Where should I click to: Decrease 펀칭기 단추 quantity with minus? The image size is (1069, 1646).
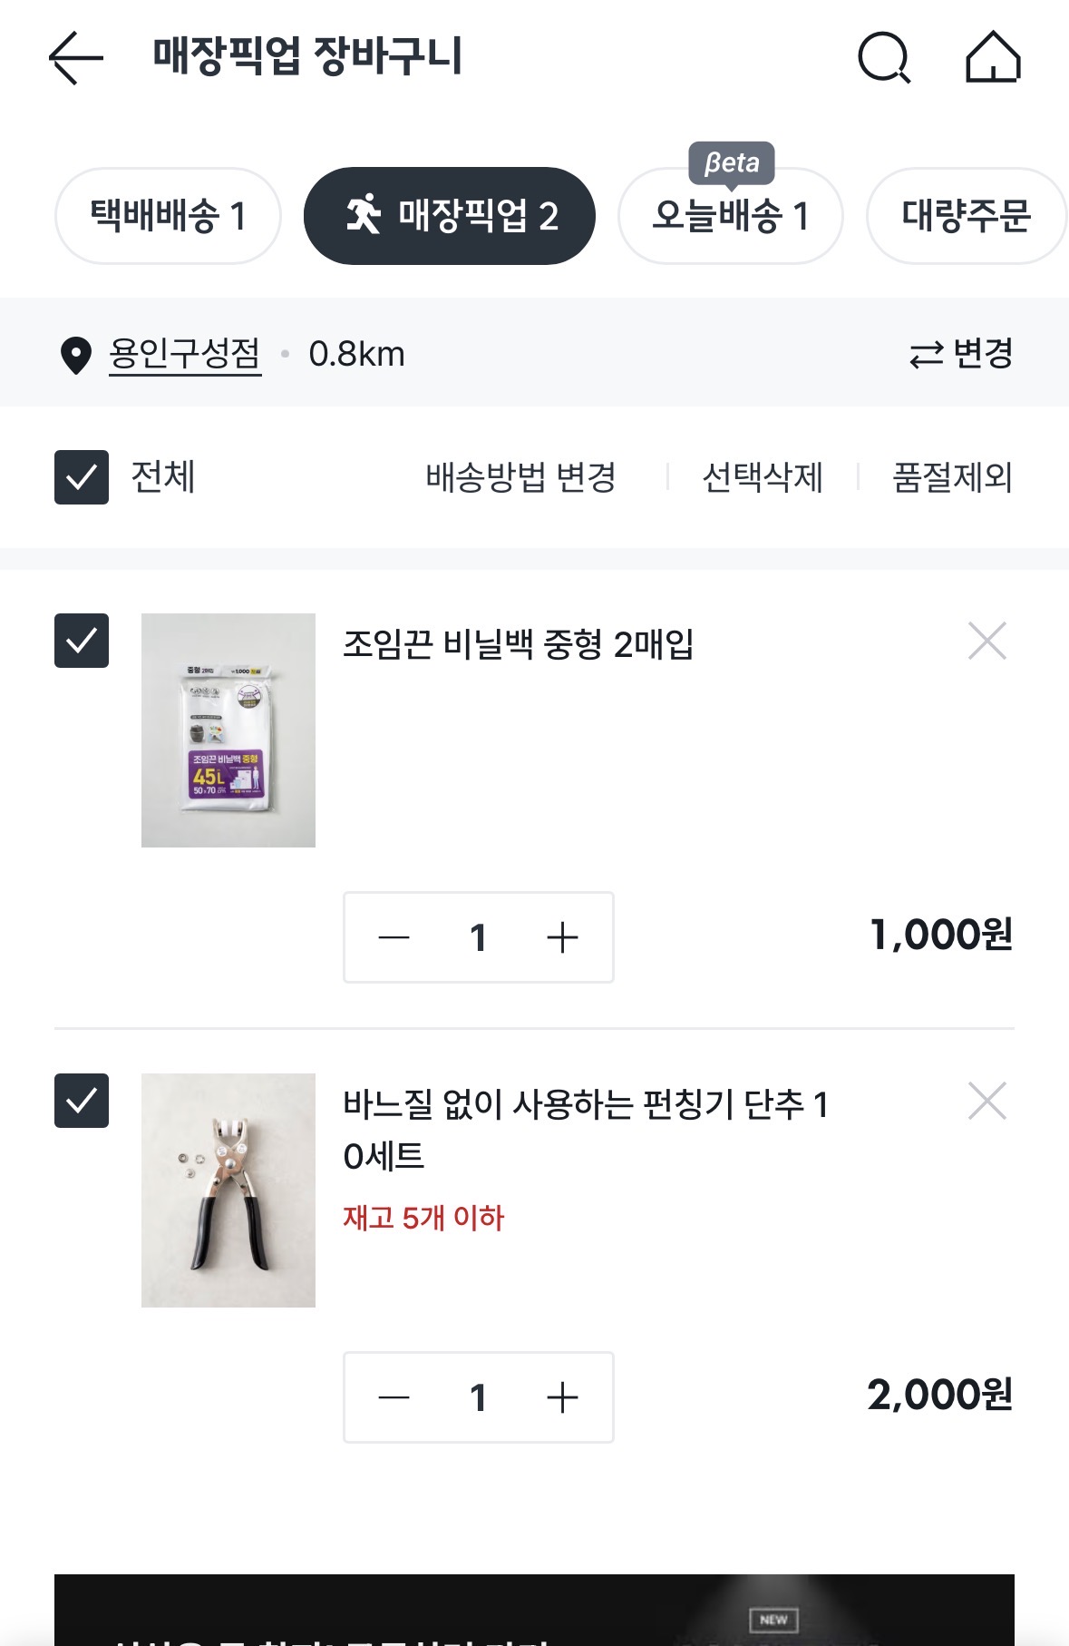tap(394, 1397)
